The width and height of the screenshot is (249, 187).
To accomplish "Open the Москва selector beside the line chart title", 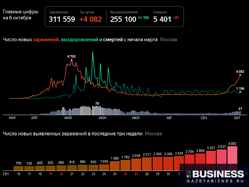I will point(169,39).
